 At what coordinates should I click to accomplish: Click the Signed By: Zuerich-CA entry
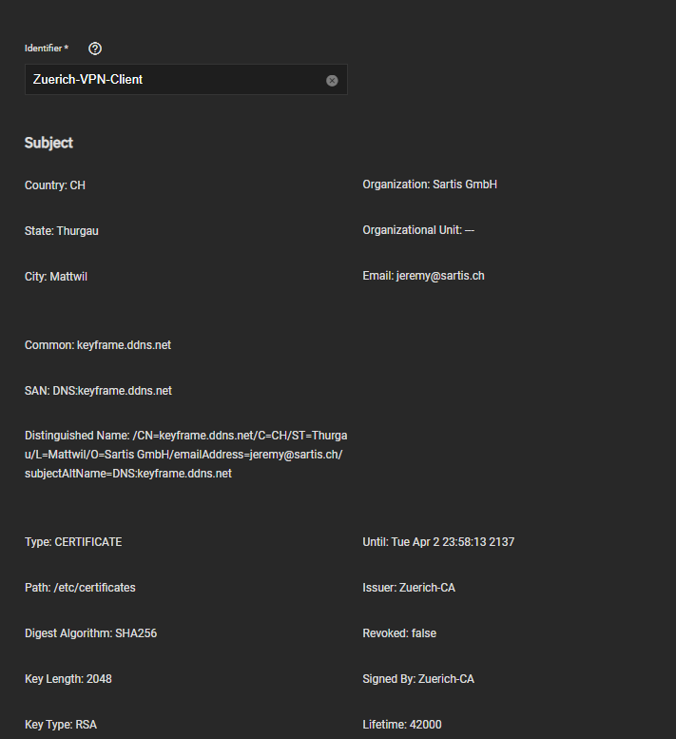coord(418,679)
